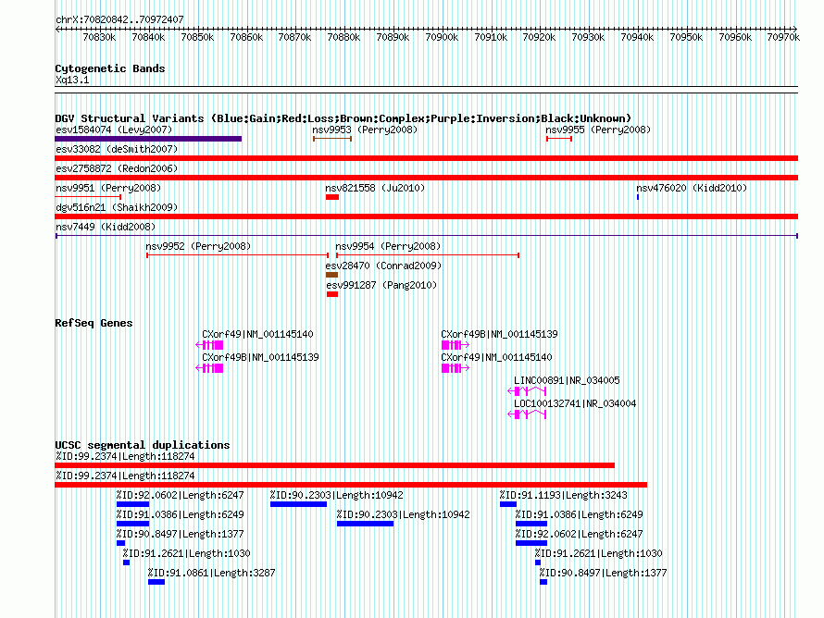Image resolution: width=824 pixels, height=618 pixels.
Task: Click the esv991287 (Pang2010) label
Action: (381, 285)
